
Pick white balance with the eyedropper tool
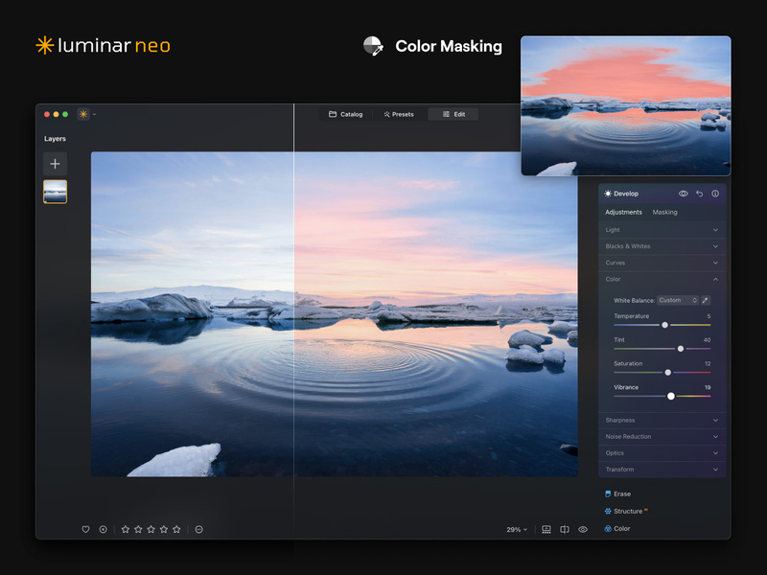point(706,300)
